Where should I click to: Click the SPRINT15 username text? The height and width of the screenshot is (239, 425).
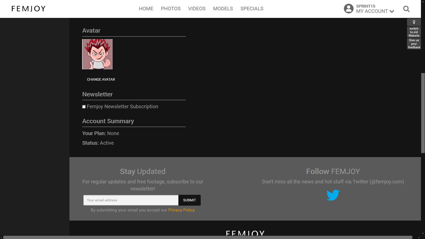pos(366,6)
